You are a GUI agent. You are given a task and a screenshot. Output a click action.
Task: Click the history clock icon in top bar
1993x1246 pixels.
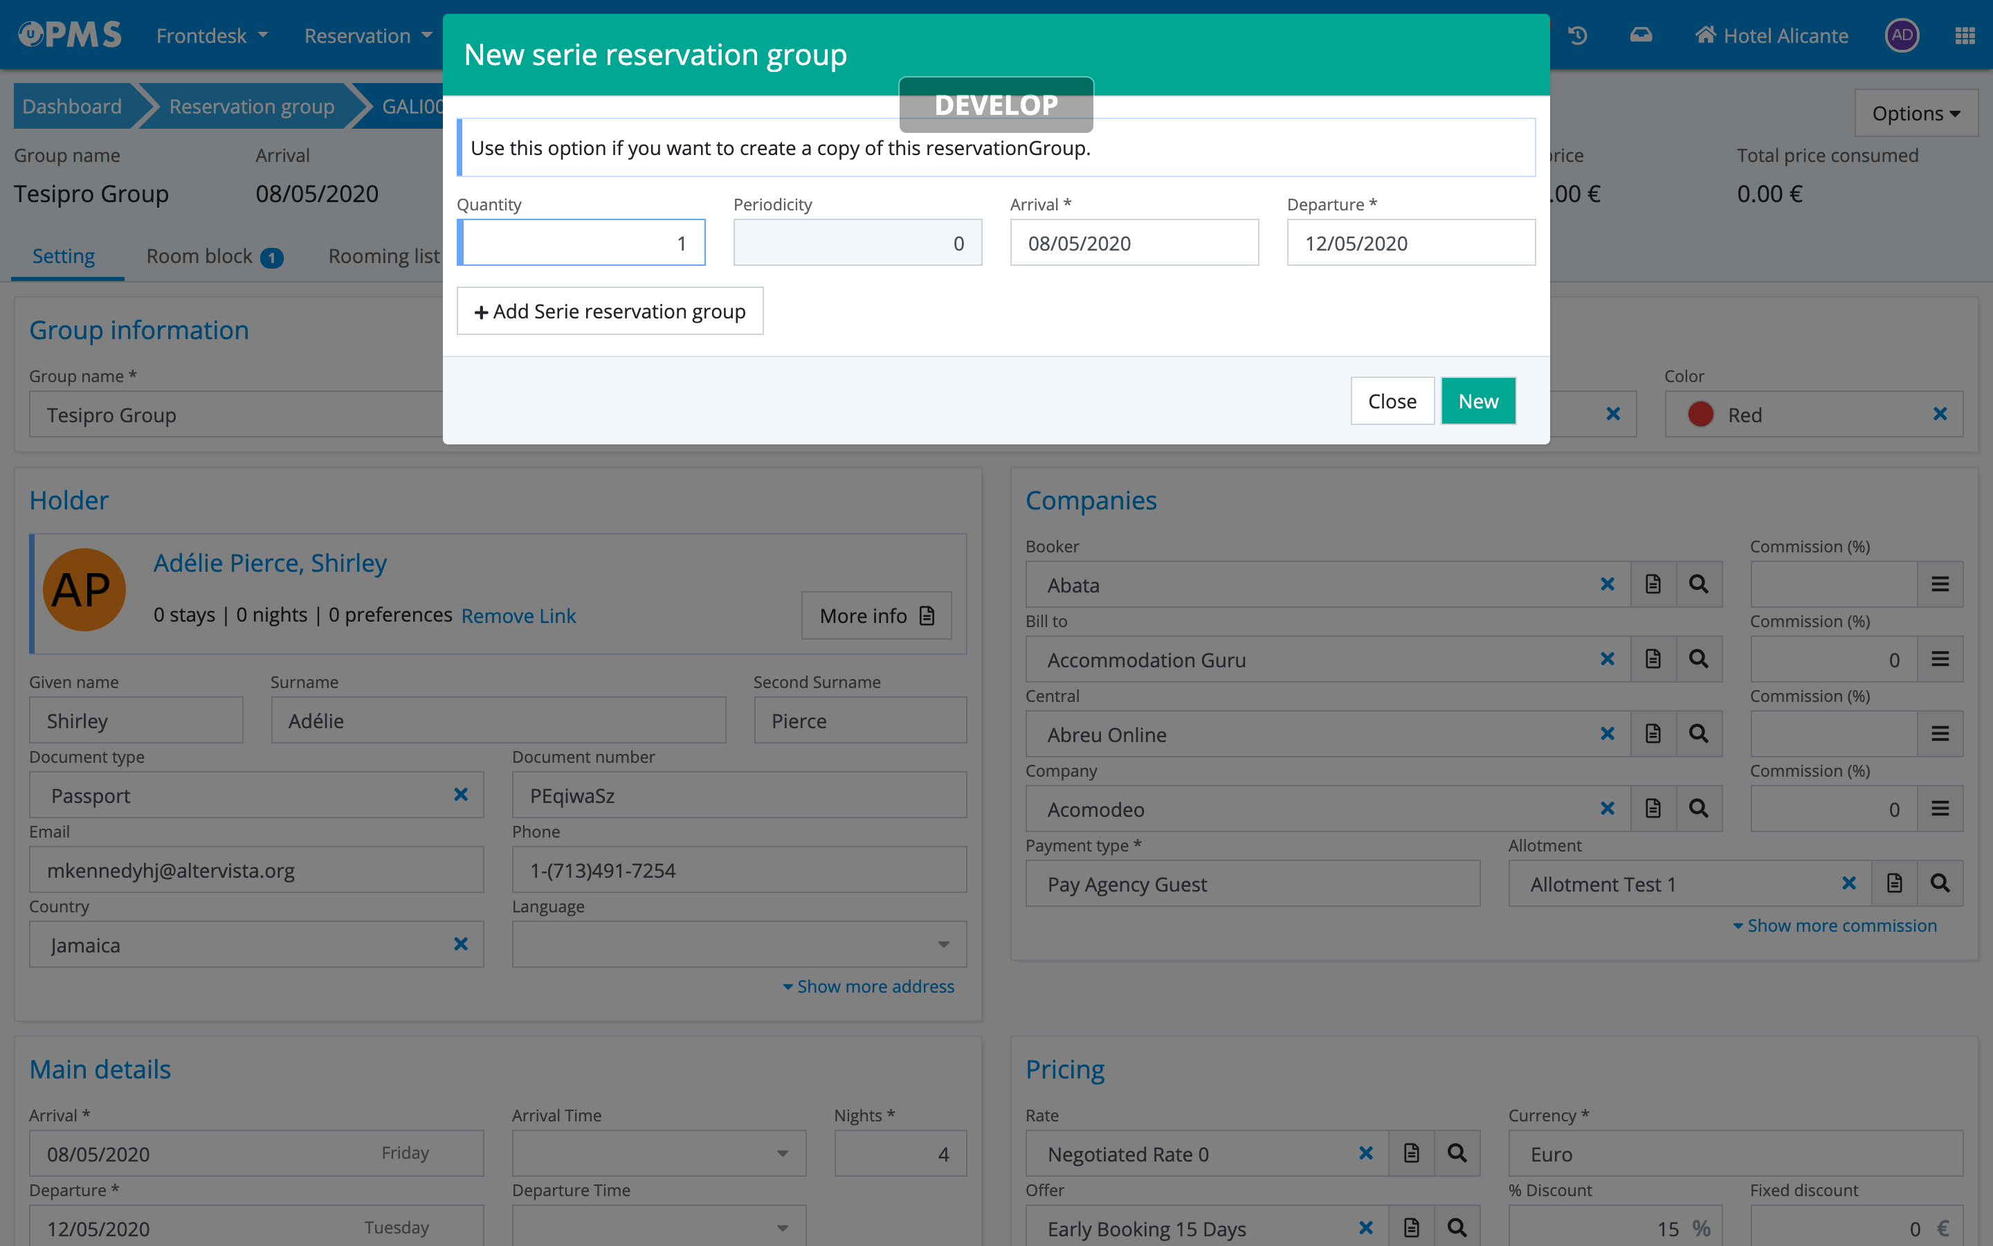point(1577,35)
